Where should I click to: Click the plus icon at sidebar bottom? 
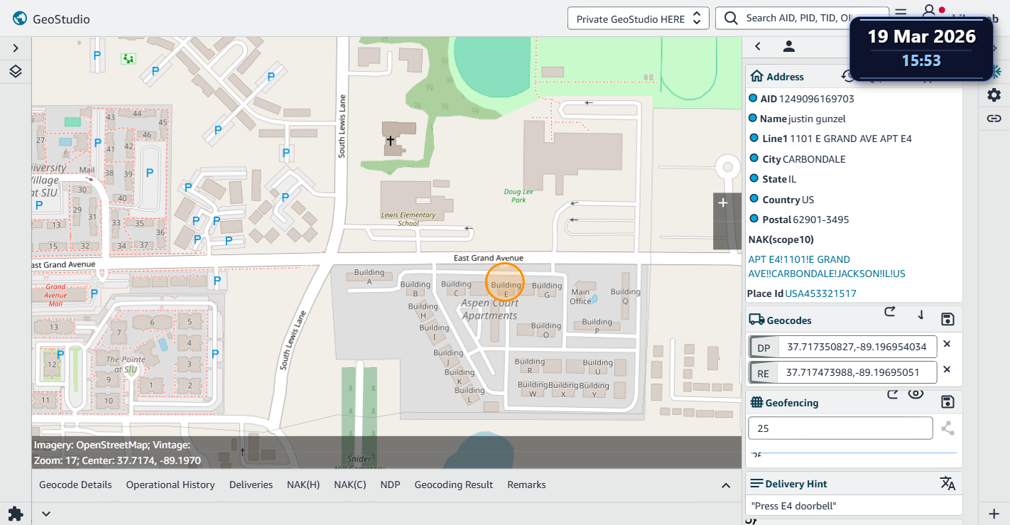point(994,513)
